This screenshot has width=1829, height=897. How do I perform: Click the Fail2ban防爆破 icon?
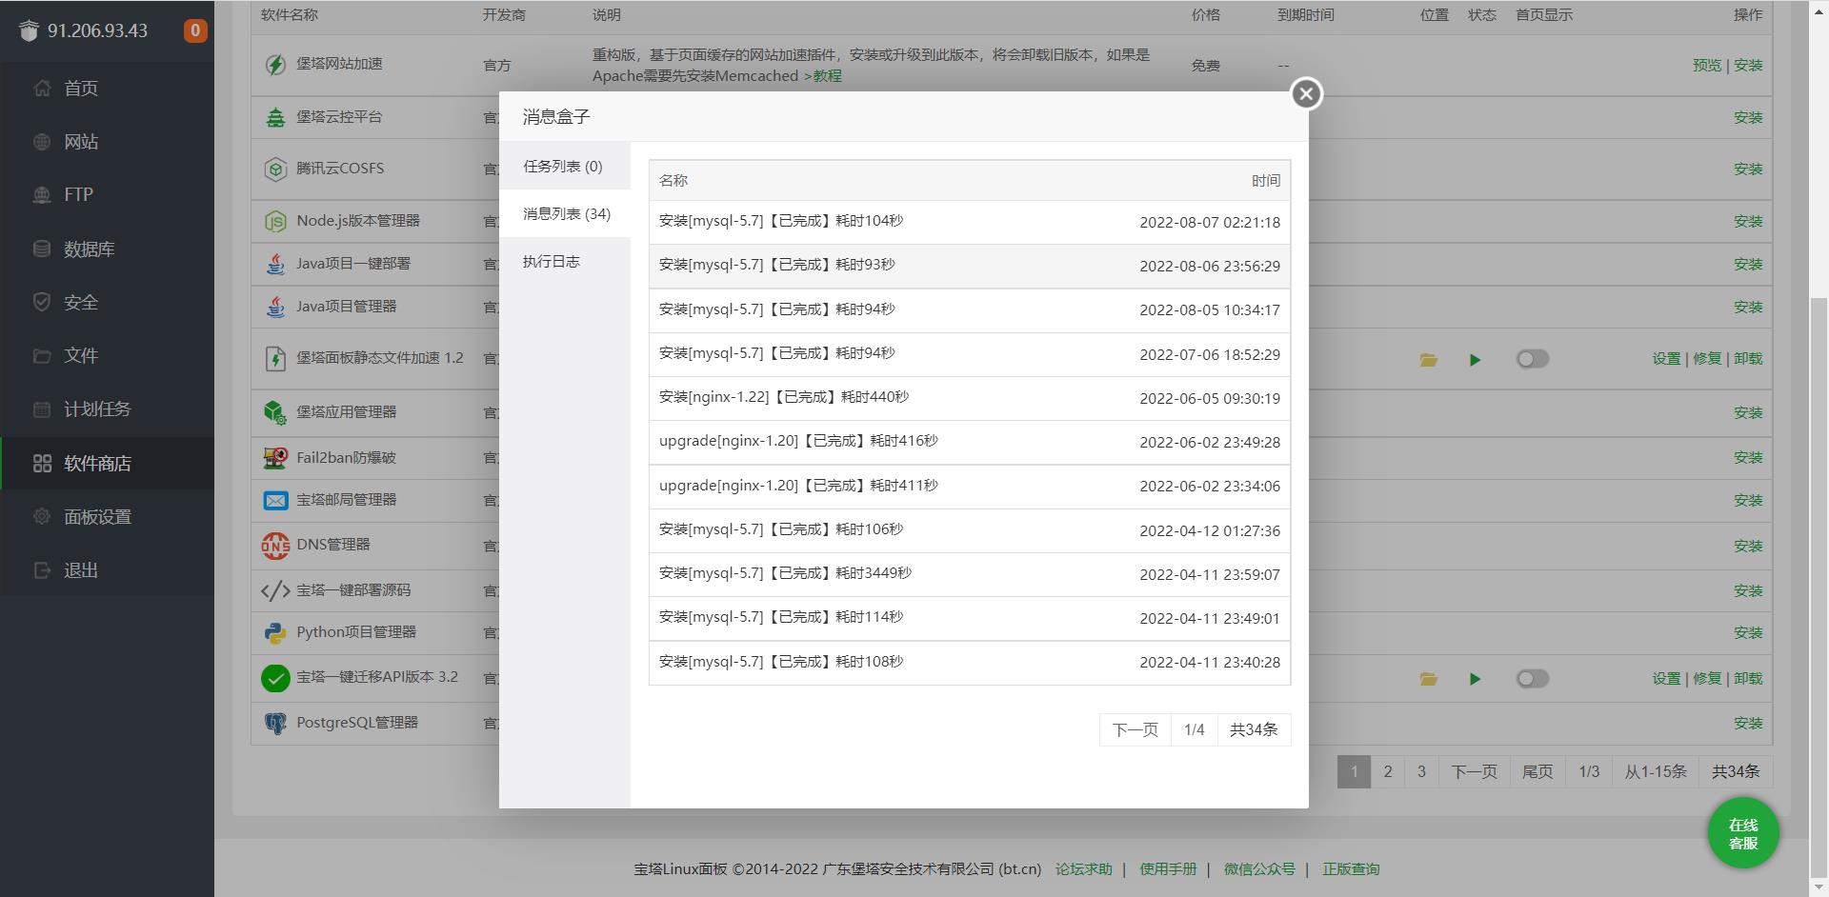coord(275,458)
